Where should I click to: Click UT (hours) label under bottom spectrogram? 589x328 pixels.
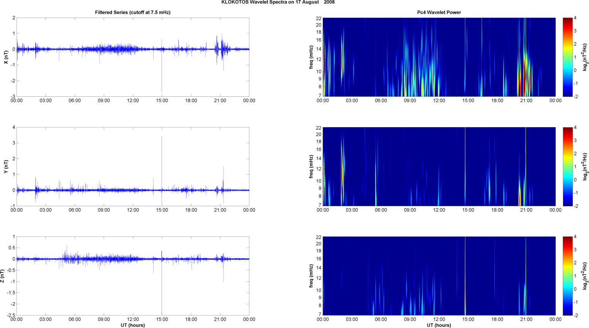(439, 325)
